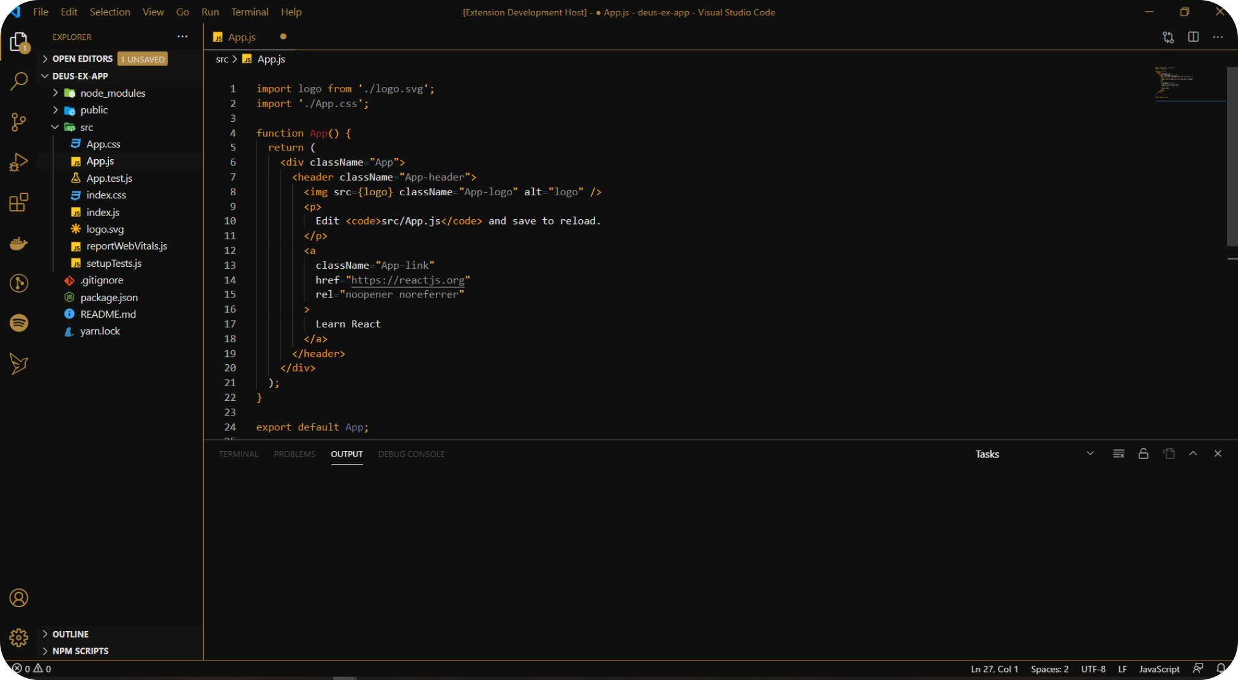Open the Terminal menu
The width and height of the screenshot is (1238, 680).
point(249,12)
